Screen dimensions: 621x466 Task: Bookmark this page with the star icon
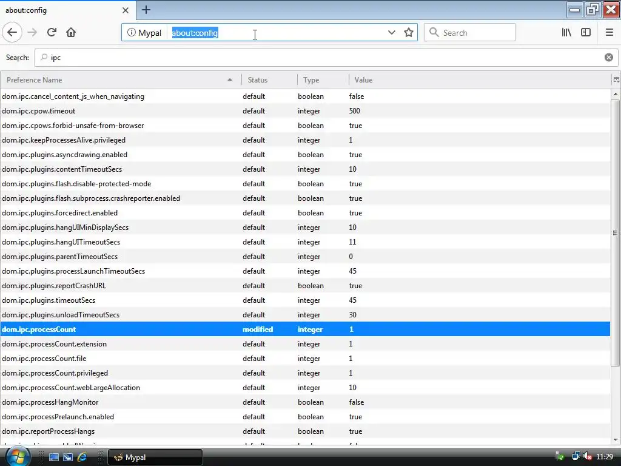(x=409, y=33)
